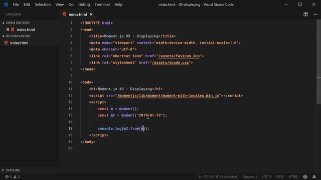Click console.log on line 17
The height and width of the screenshot is (180, 321).
click(x=109, y=128)
